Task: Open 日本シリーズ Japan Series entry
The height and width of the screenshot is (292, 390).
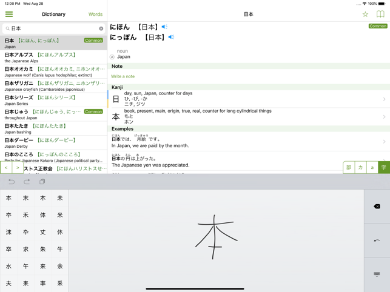Action: [x=53, y=100]
